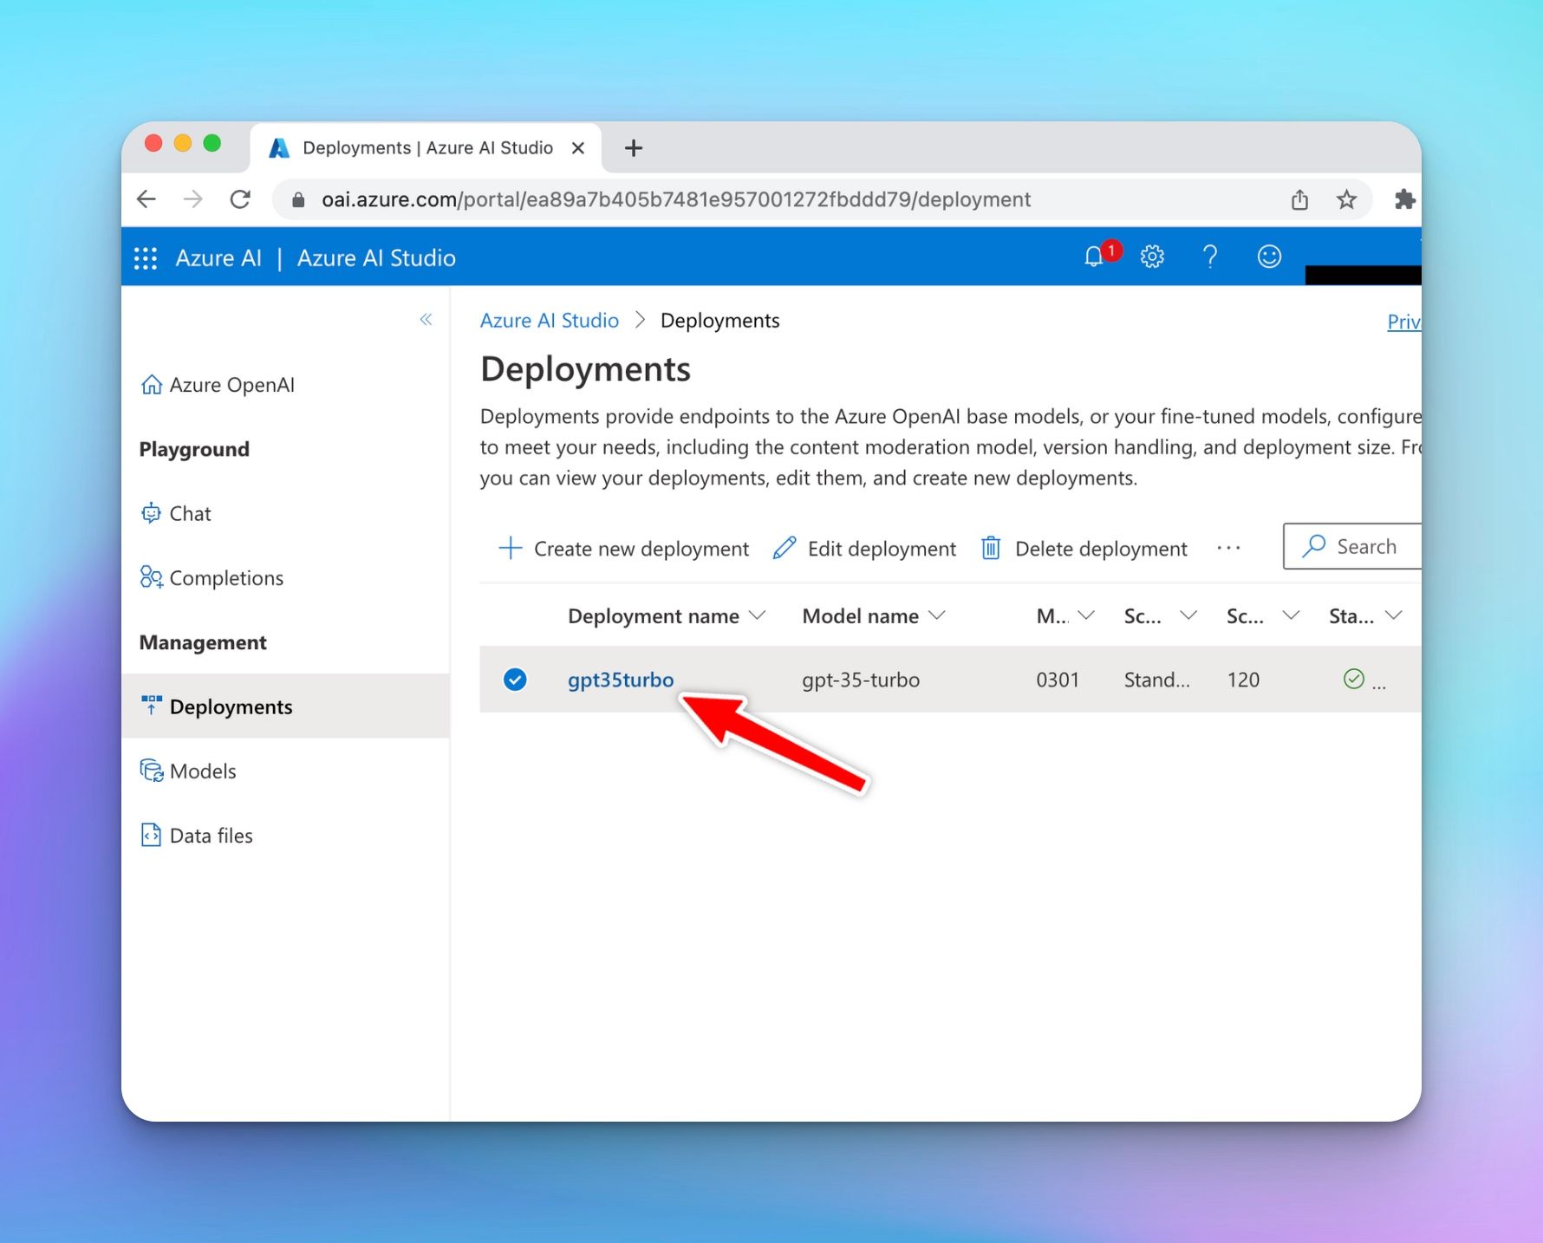Focus the Search deployments field
Screen dimensions: 1543x1243
click(1352, 546)
